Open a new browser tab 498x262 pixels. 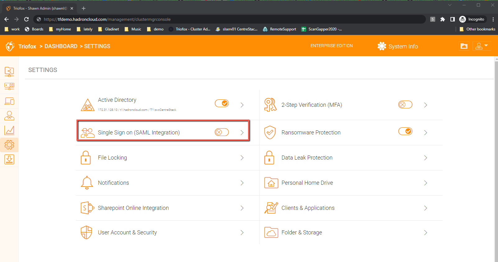tap(83, 8)
